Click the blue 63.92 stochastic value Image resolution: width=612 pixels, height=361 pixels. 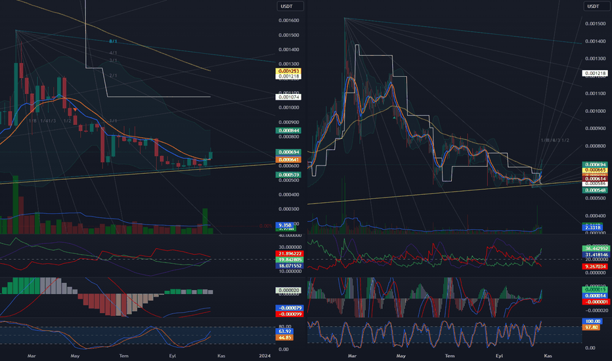pos(284,331)
